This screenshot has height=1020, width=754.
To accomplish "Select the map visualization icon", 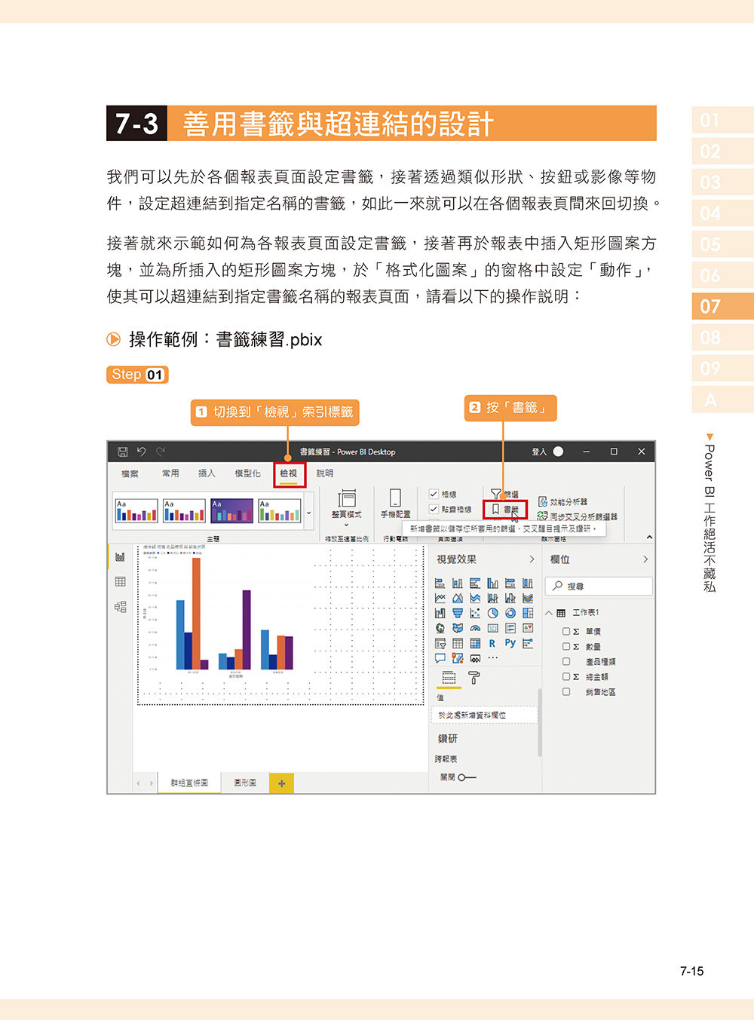I will 440,628.
